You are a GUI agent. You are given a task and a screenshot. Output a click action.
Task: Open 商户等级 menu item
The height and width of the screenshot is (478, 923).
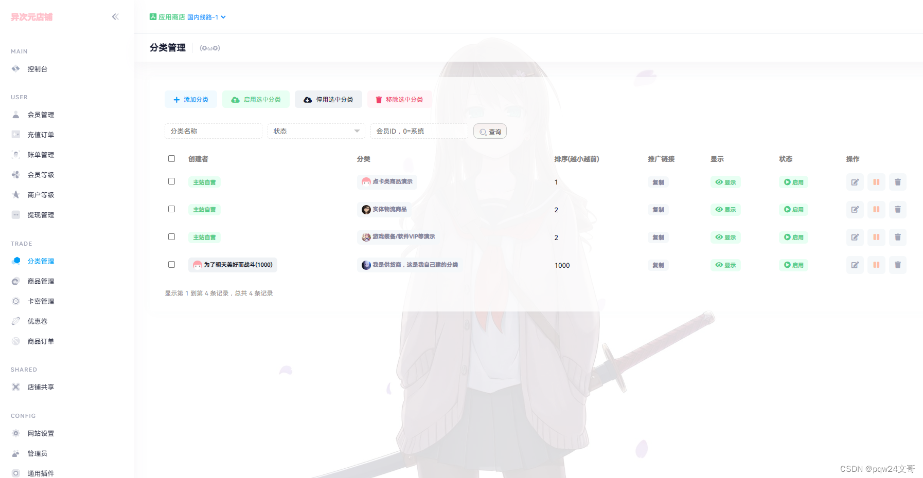tap(41, 195)
